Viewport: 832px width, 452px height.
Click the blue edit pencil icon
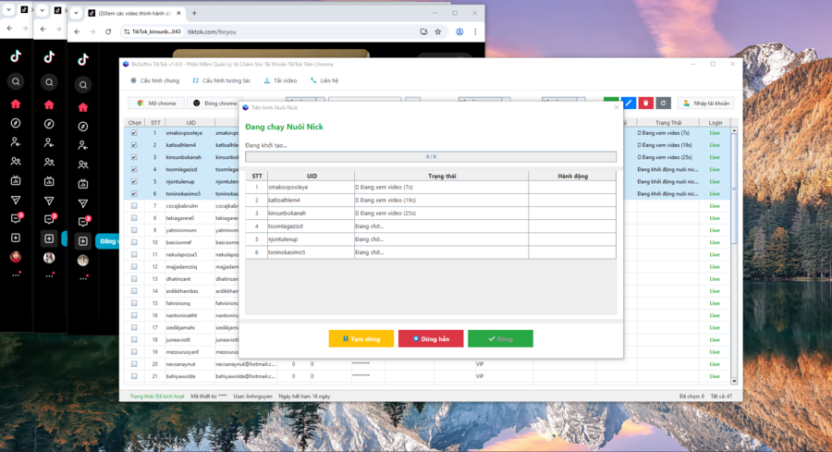coord(629,103)
